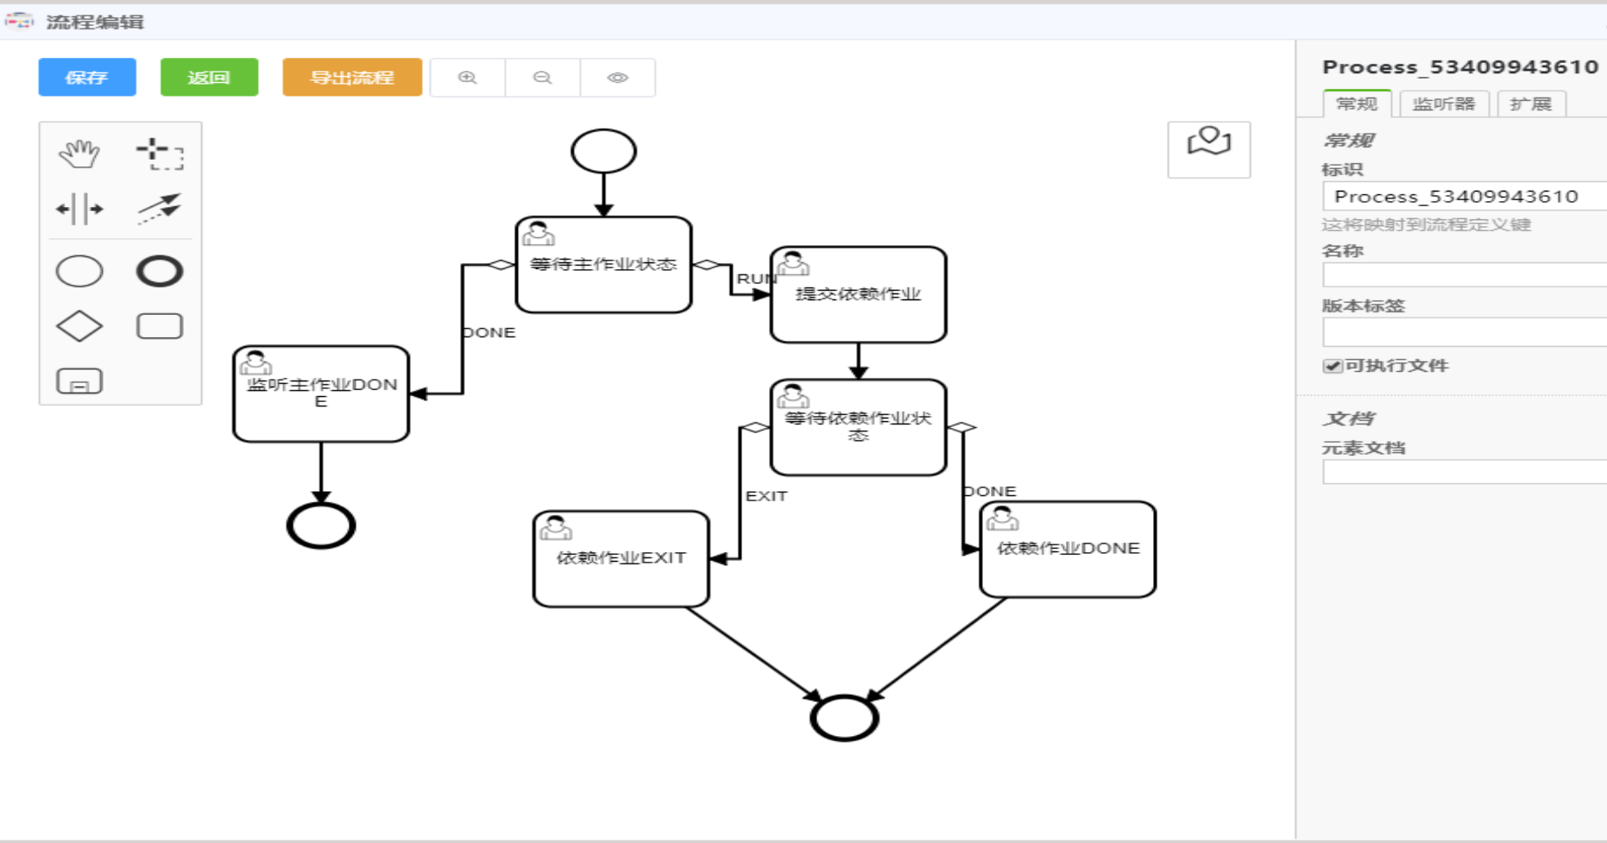Screen dimensions: 1607x843
Task: Activate the hand pan tool
Action: (x=79, y=154)
